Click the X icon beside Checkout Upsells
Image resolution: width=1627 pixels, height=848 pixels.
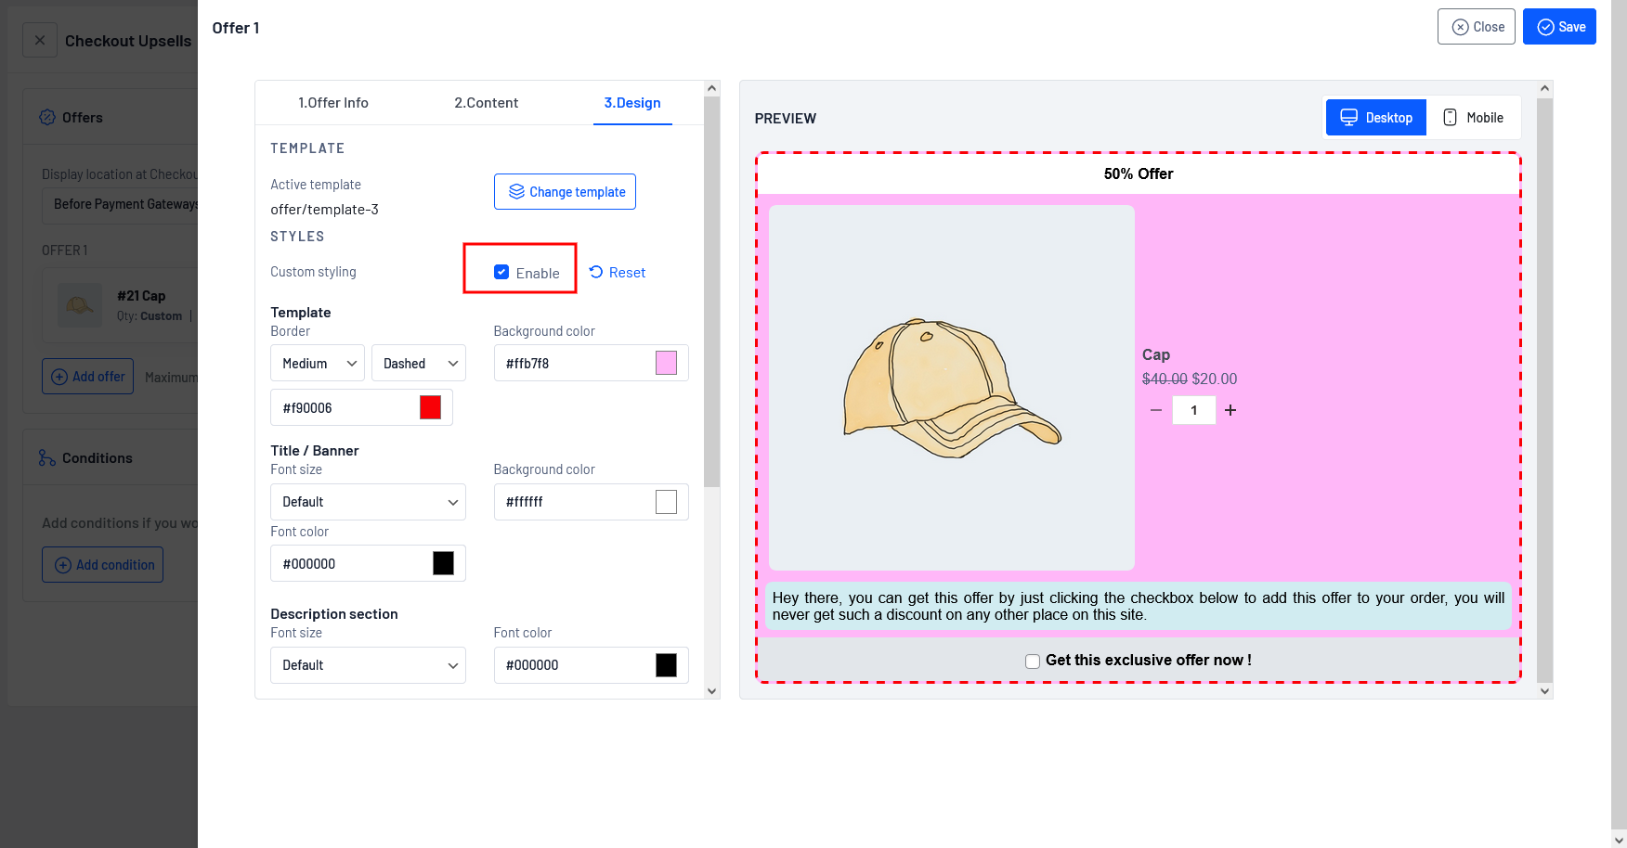[40, 40]
